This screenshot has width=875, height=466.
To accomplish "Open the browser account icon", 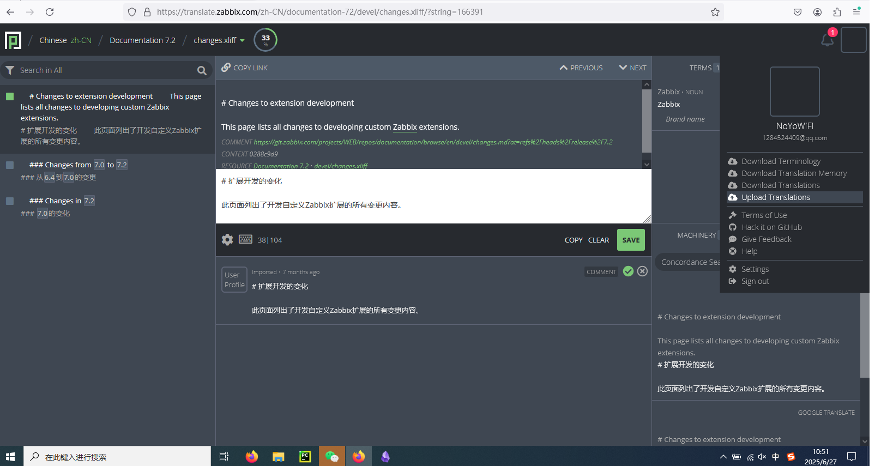I will [817, 12].
